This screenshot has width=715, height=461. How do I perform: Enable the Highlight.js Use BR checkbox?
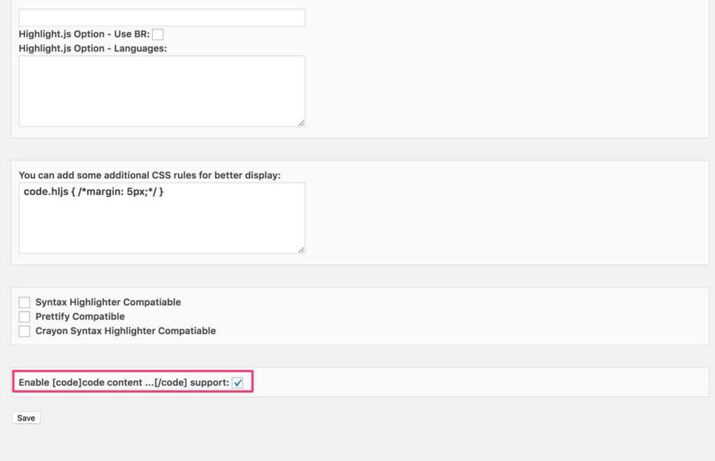coord(158,34)
